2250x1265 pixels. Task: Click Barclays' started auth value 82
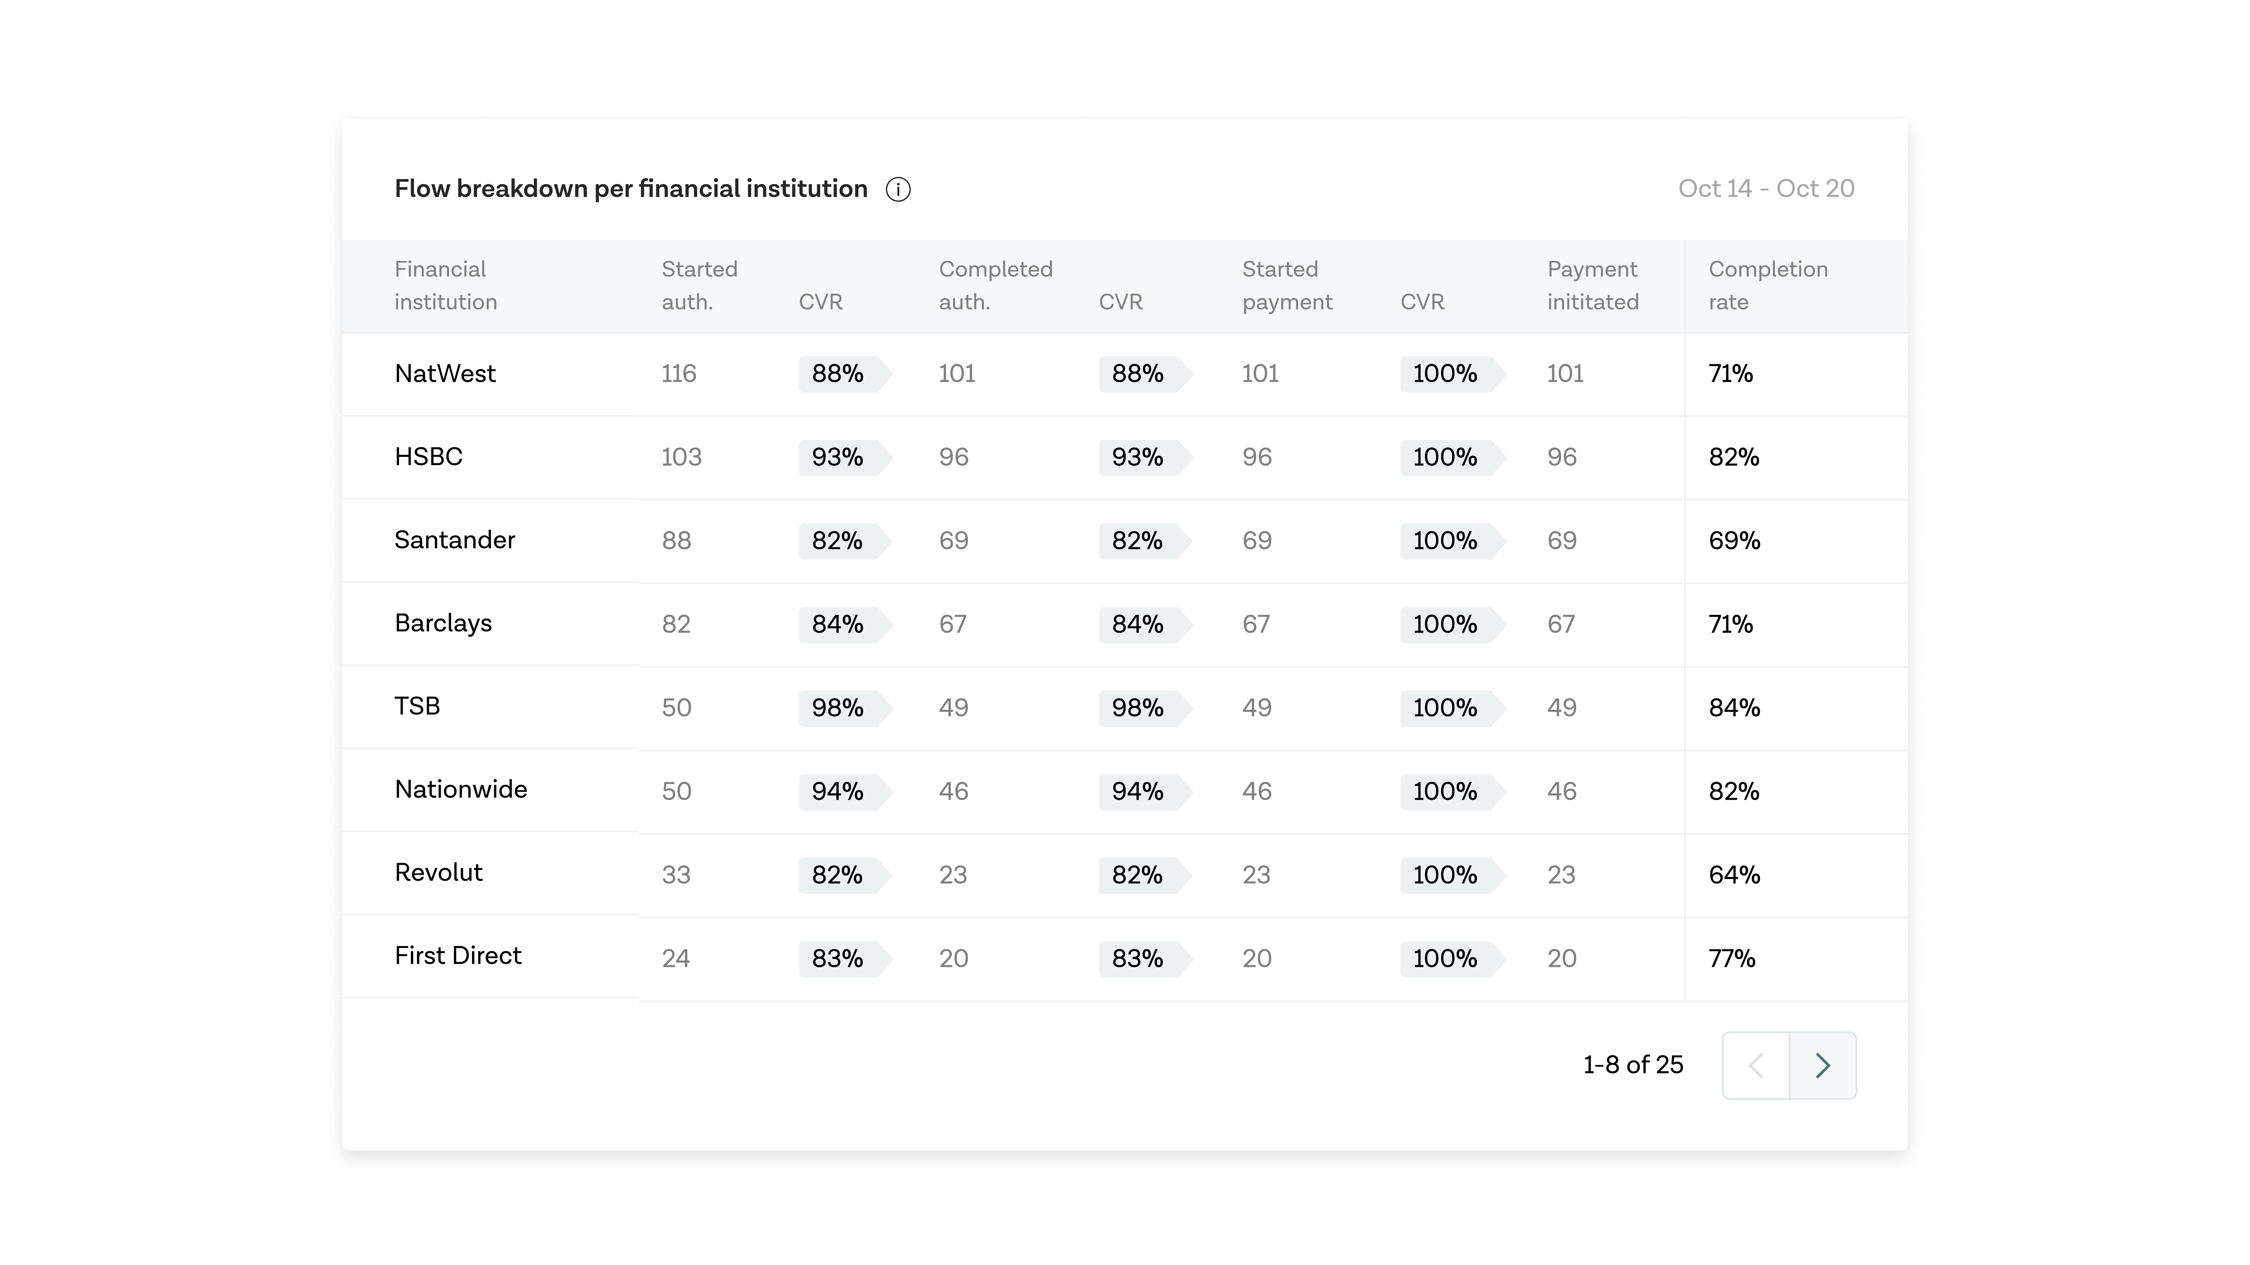[x=676, y=624]
